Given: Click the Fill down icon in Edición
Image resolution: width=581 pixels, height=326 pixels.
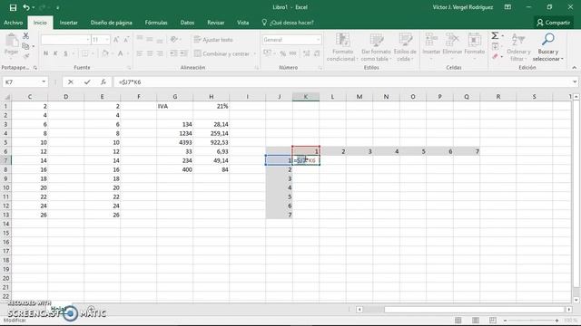Looking at the screenshot, I should 495,46.
